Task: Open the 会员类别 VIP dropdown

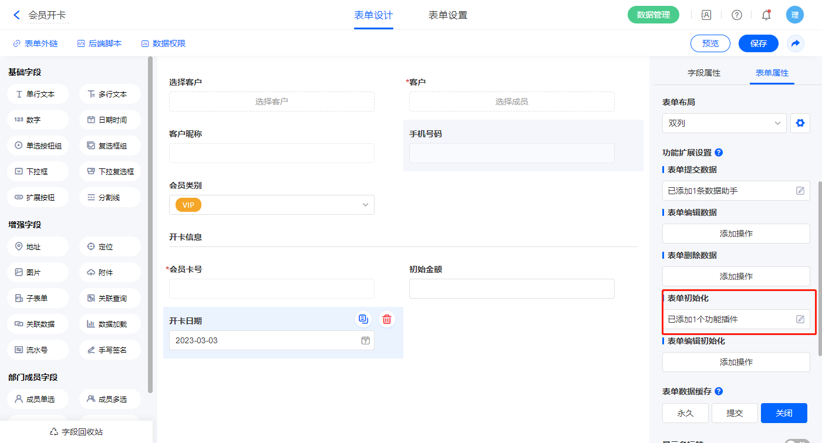Action: pos(271,205)
